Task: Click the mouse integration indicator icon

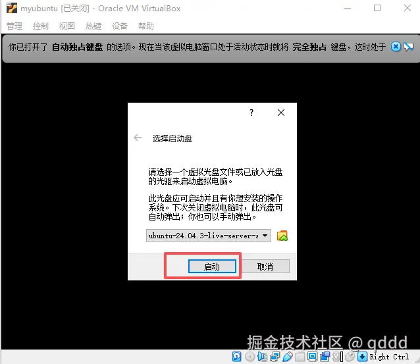Action: point(350,357)
